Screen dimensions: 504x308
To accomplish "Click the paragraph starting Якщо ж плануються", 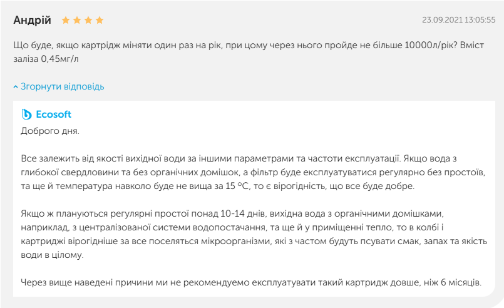I will pyautogui.click(x=254, y=234).
